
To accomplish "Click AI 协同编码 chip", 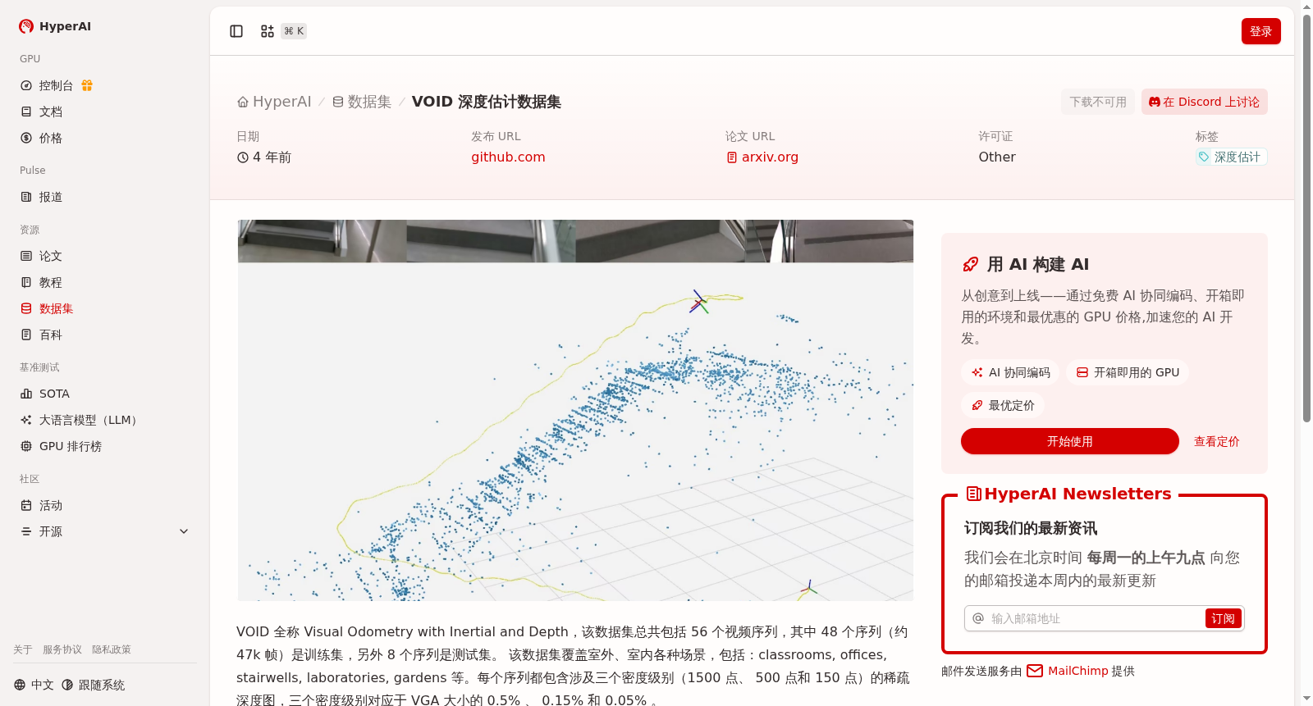I will pyautogui.click(x=1010, y=372).
